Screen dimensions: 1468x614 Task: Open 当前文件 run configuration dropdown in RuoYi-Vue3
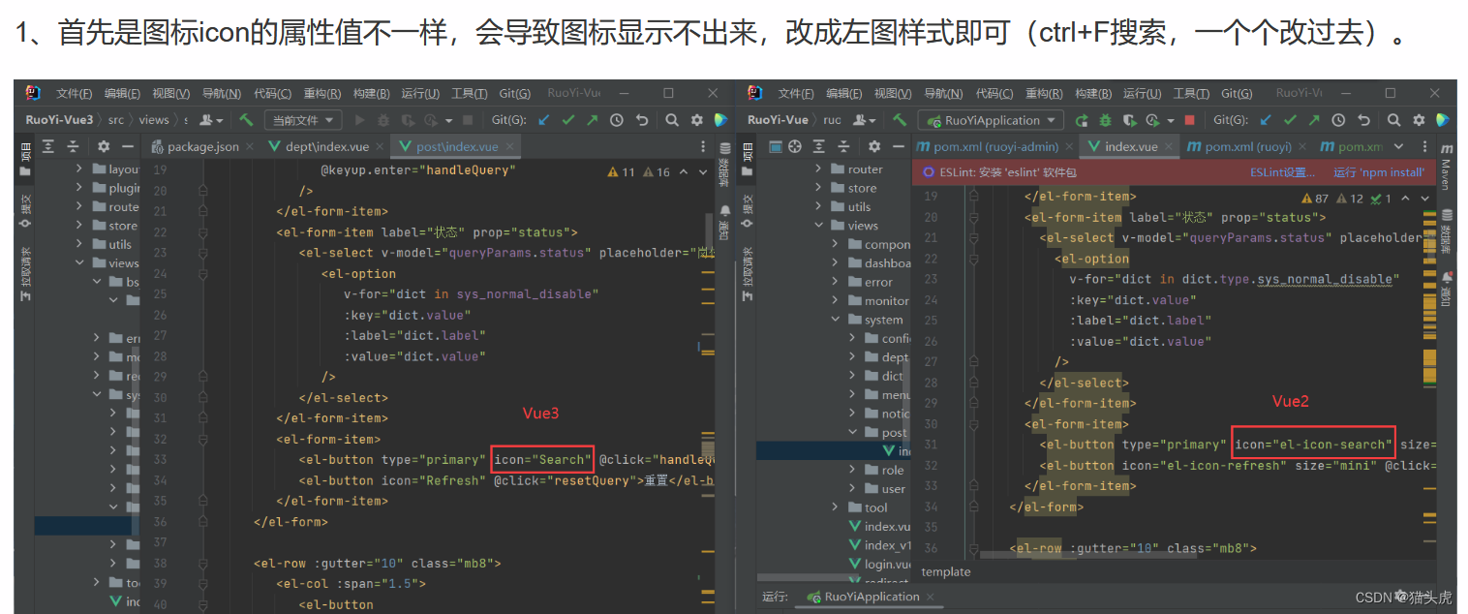tap(303, 120)
